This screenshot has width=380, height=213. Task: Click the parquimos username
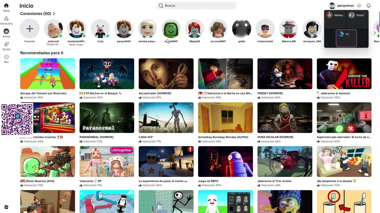(346, 6)
